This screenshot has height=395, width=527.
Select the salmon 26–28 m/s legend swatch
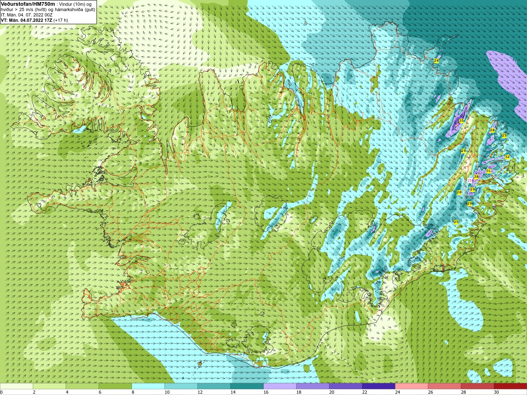(x=445, y=386)
